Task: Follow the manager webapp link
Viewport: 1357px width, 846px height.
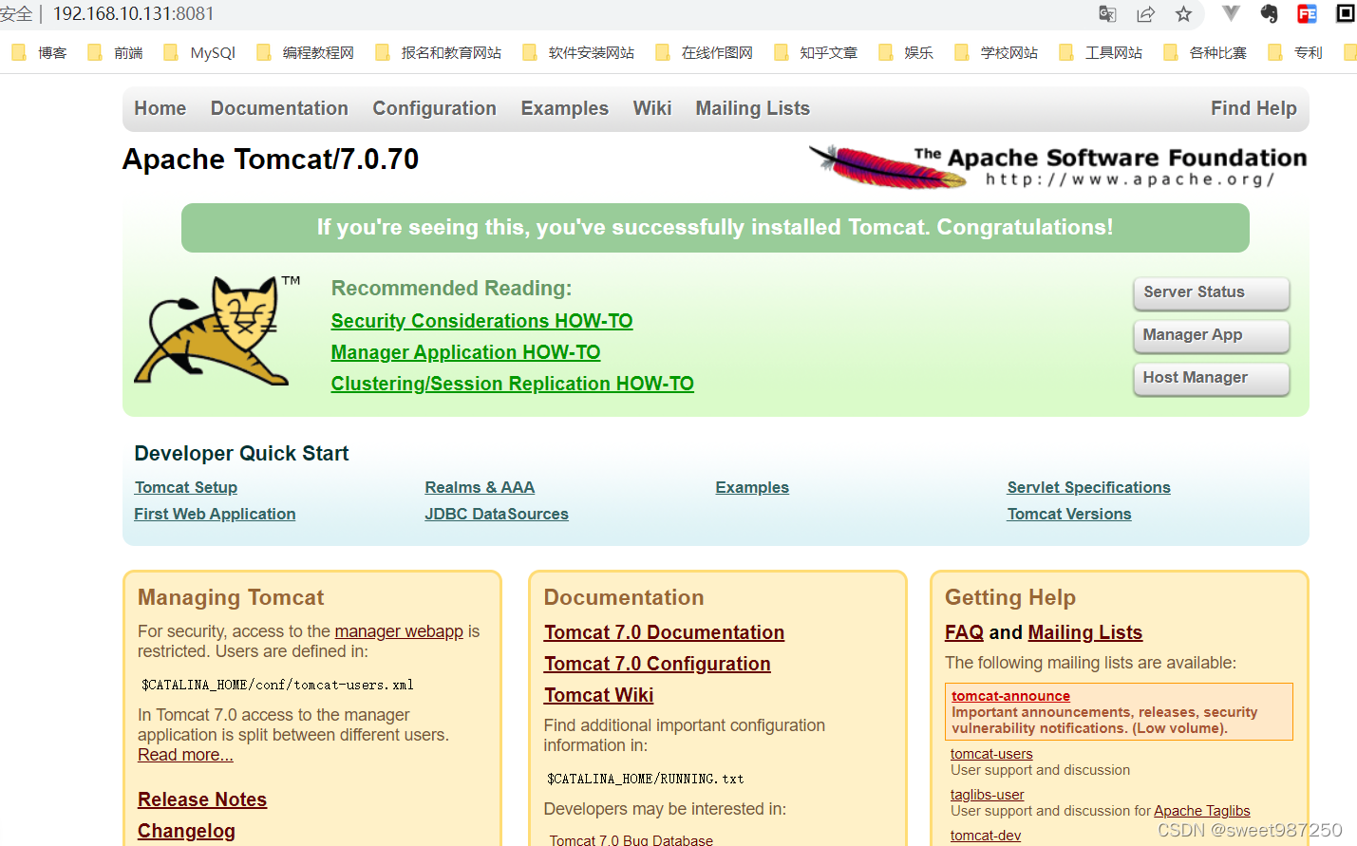Action: (x=399, y=631)
